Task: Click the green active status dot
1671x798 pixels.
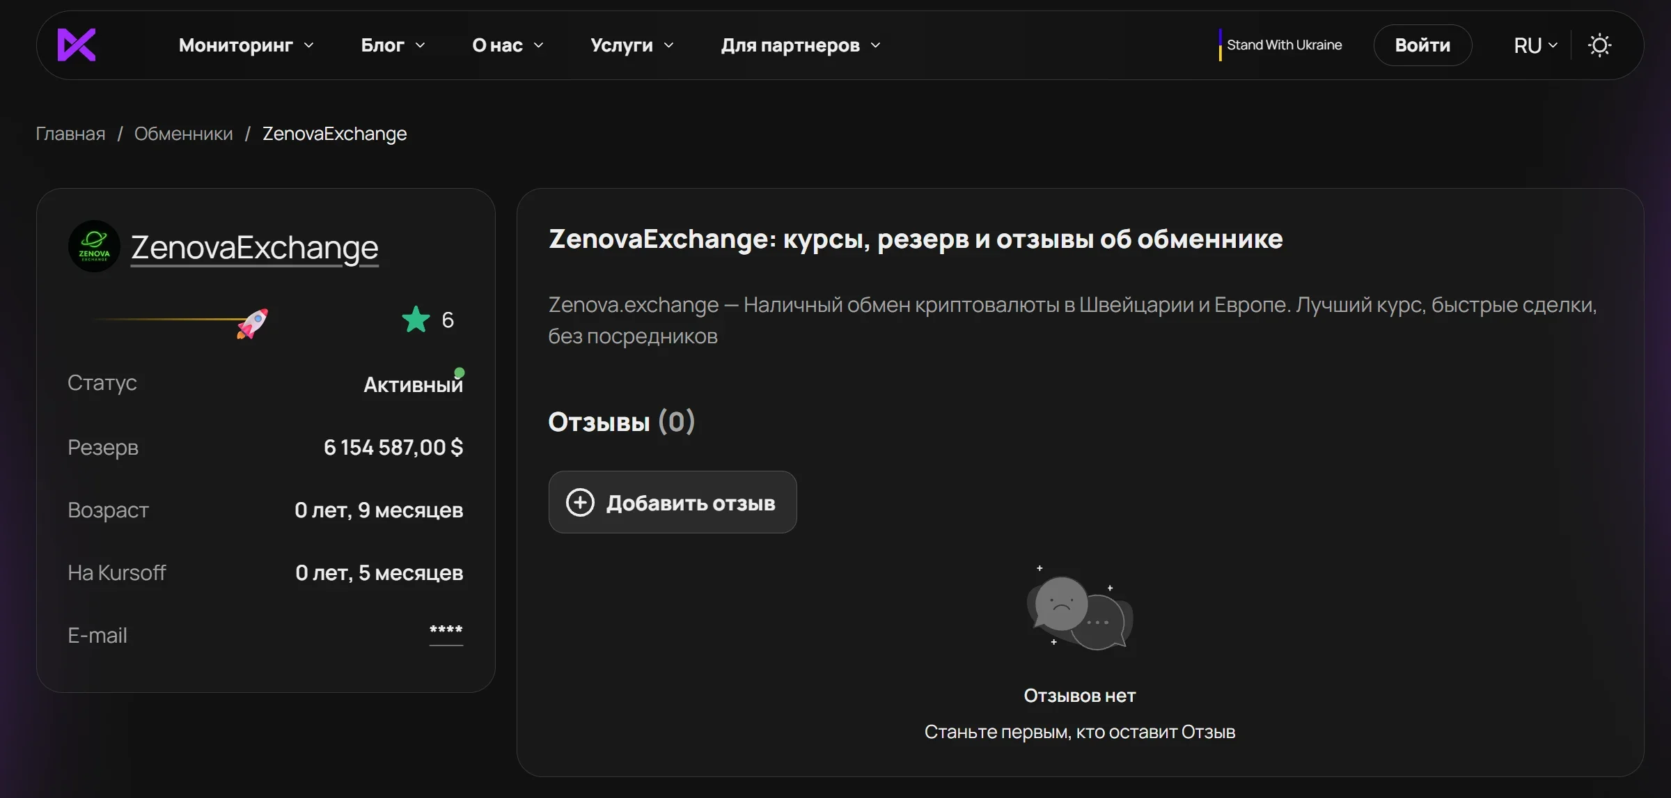Action: [x=460, y=373]
